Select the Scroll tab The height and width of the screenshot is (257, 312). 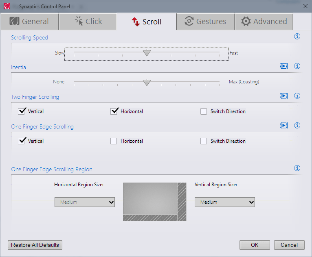click(147, 22)
